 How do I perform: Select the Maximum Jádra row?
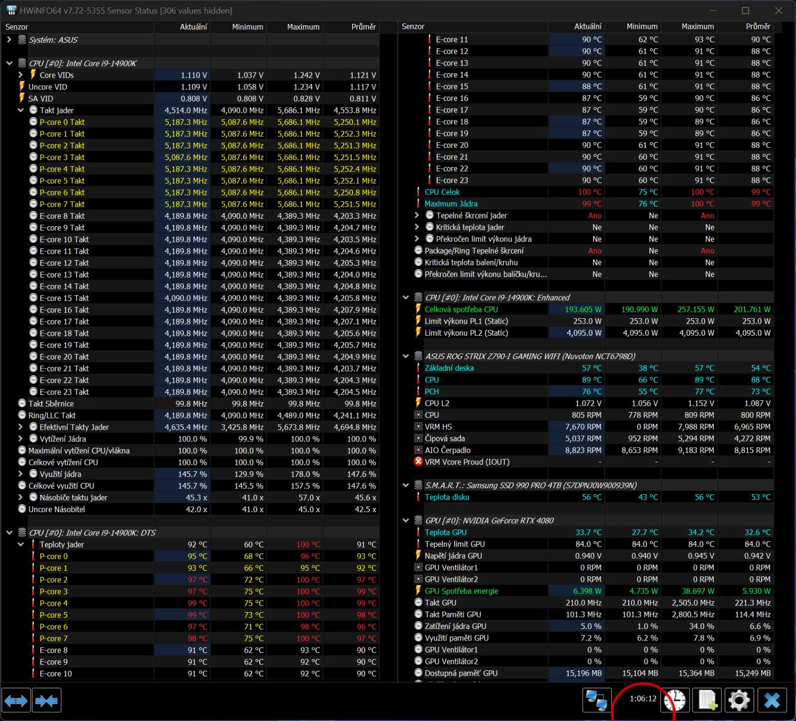pos(586,204)
